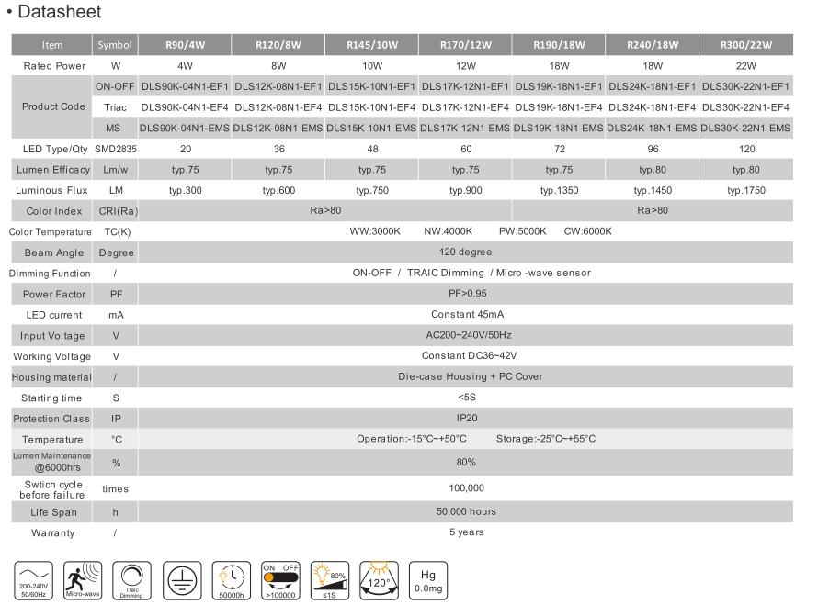Toggle the ON/OFF switch cycle icon
The width and height of the screenshot is (818, 605).
(279, 580)
